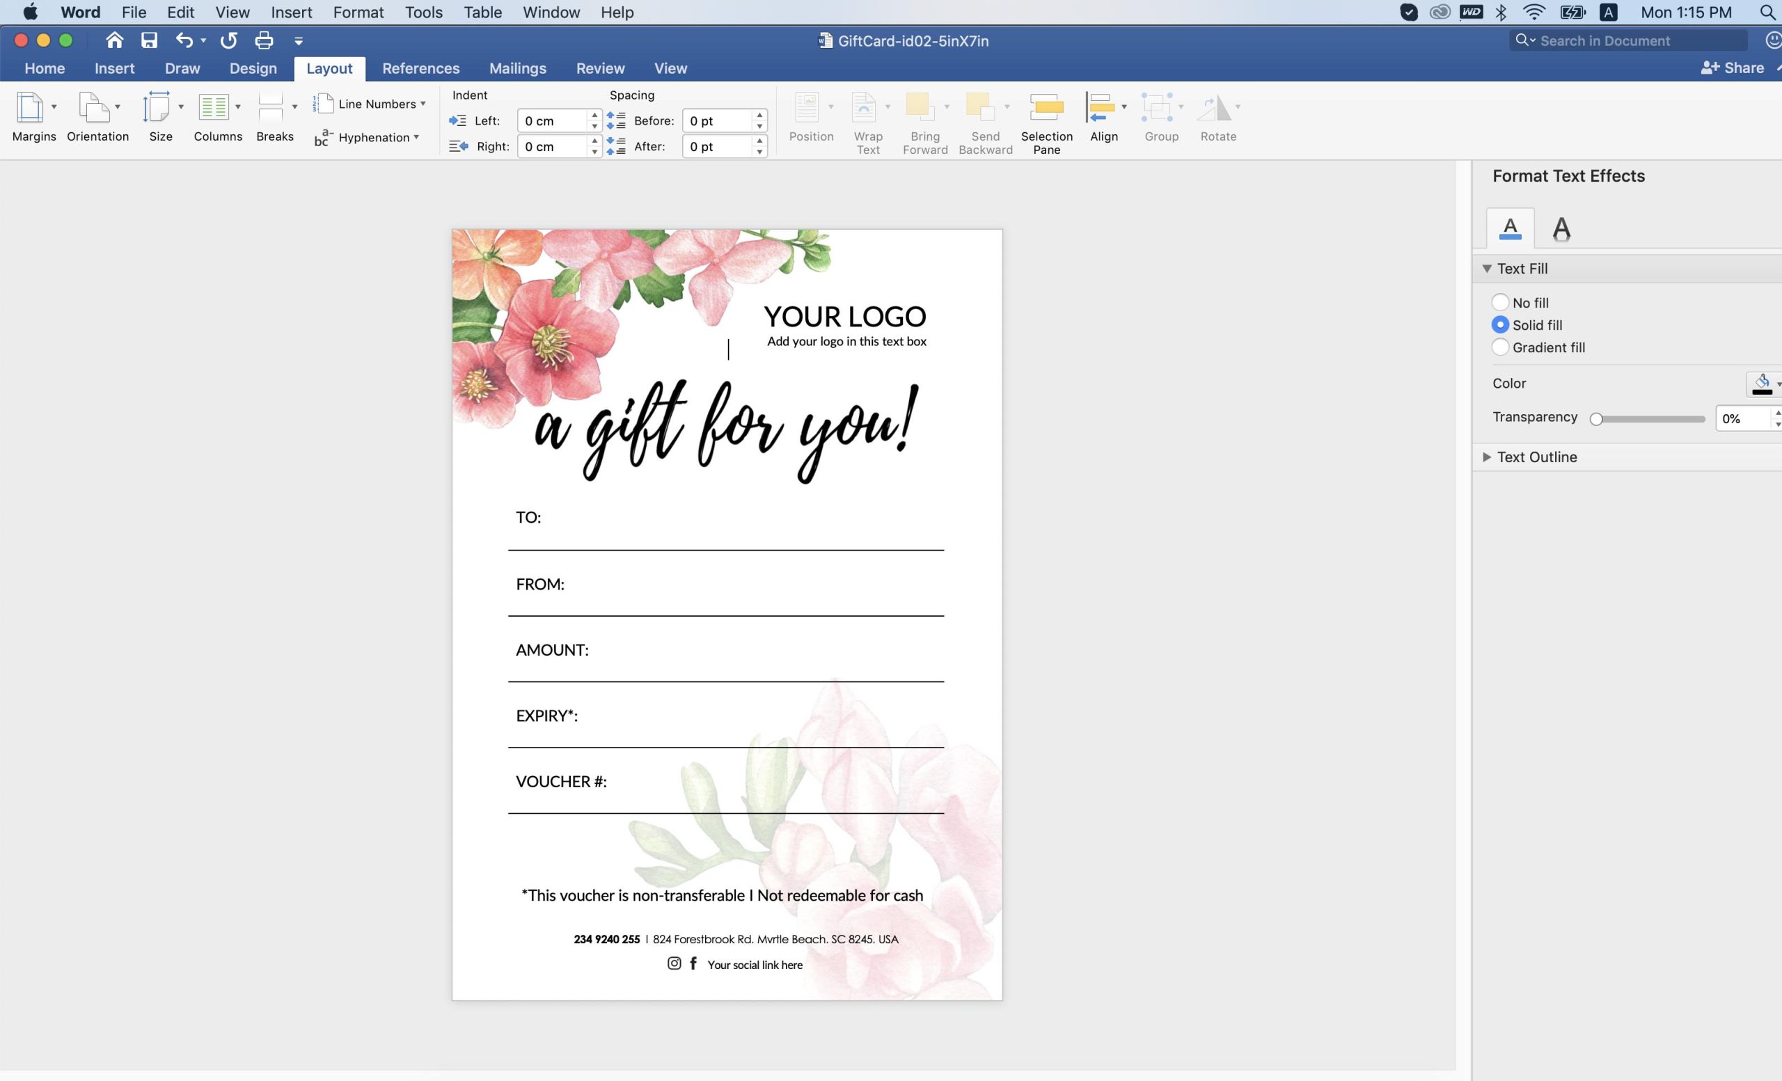Viewport: 1782px width, 1081px height.
Task: Click the Share button
Action: [1733, 68]
